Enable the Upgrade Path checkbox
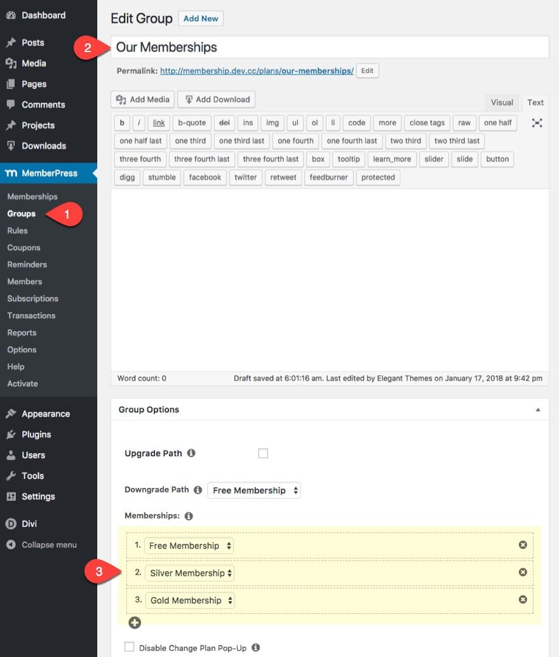The image size is (559, 657). 263,454
